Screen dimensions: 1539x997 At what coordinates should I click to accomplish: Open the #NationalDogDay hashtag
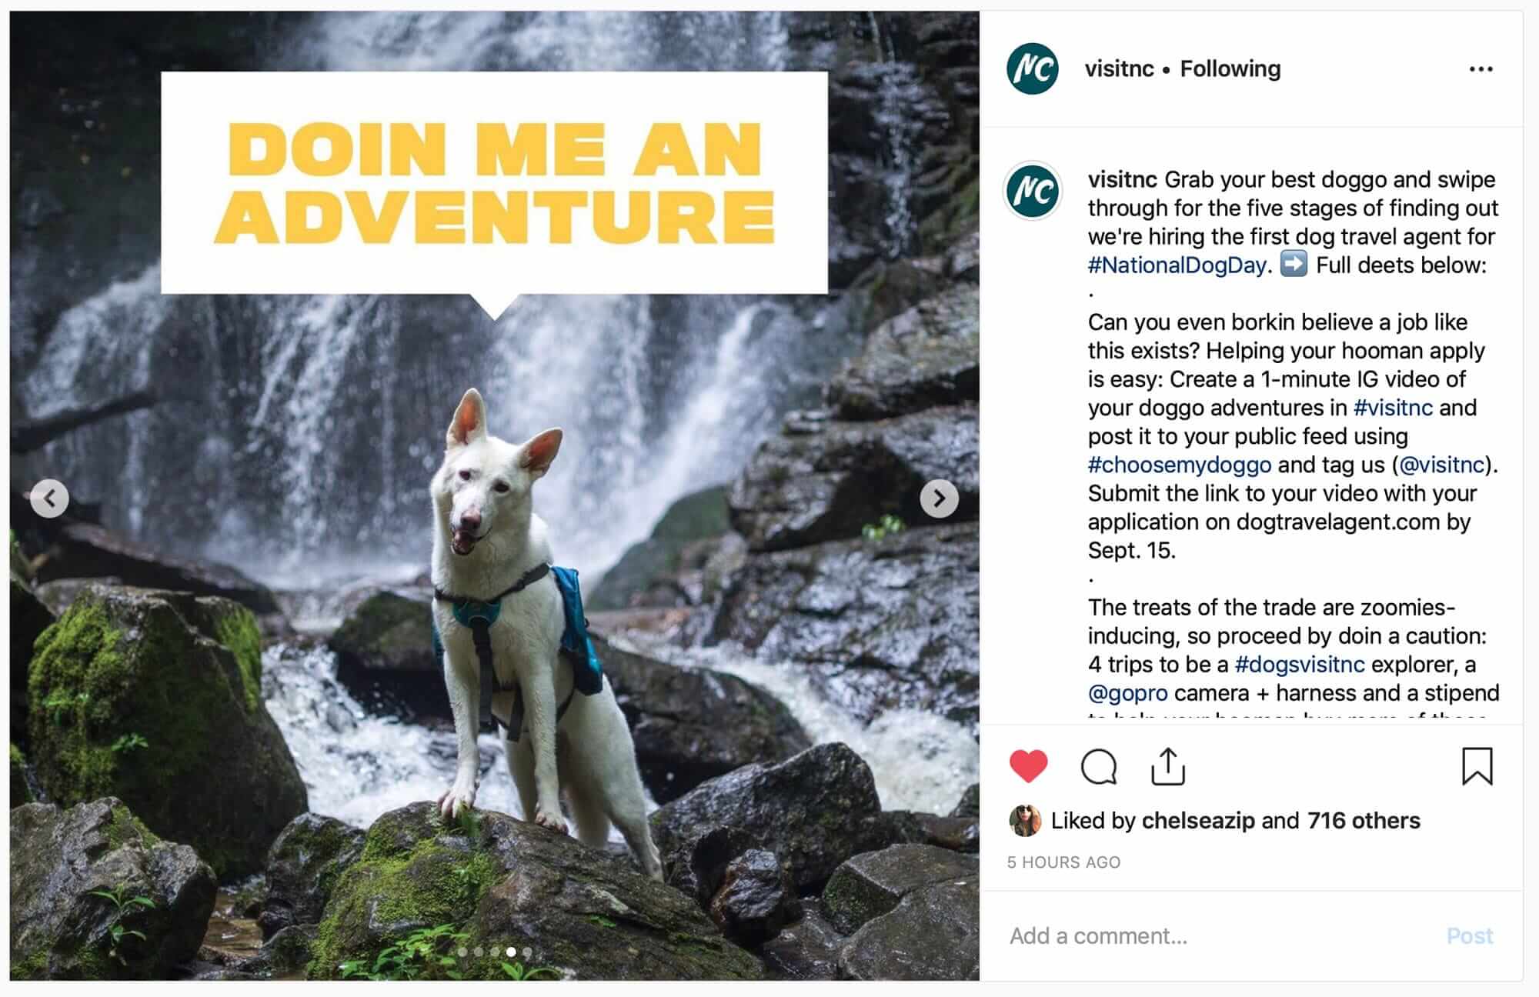[1177, 265]
